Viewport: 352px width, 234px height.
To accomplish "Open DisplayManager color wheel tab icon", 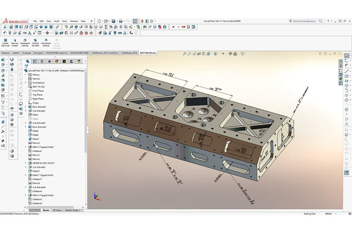I will tap(57, 61).
